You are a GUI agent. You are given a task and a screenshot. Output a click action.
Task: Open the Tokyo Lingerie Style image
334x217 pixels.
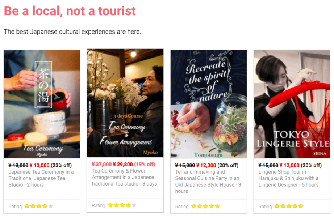292,104
